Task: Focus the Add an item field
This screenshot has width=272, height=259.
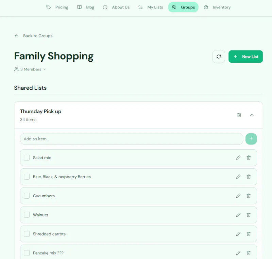Action: click(x=132, y=139)
